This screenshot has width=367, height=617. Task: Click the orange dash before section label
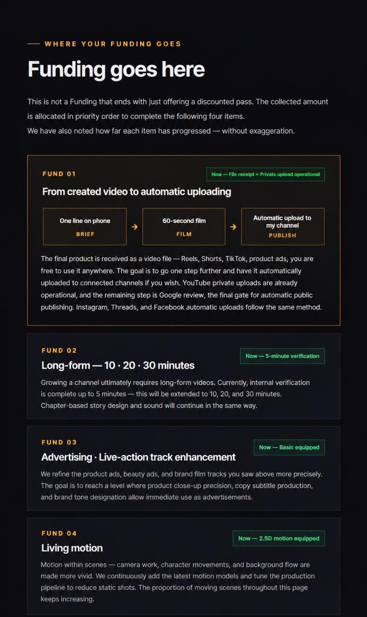coord(33,44)
